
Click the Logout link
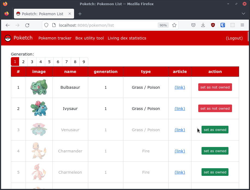coord(234,38)
